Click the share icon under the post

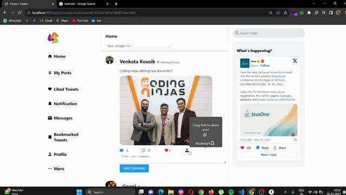(x=187, y=151)
